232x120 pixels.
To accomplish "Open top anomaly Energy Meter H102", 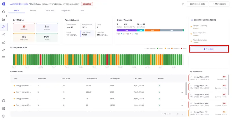I will (208, 96).
